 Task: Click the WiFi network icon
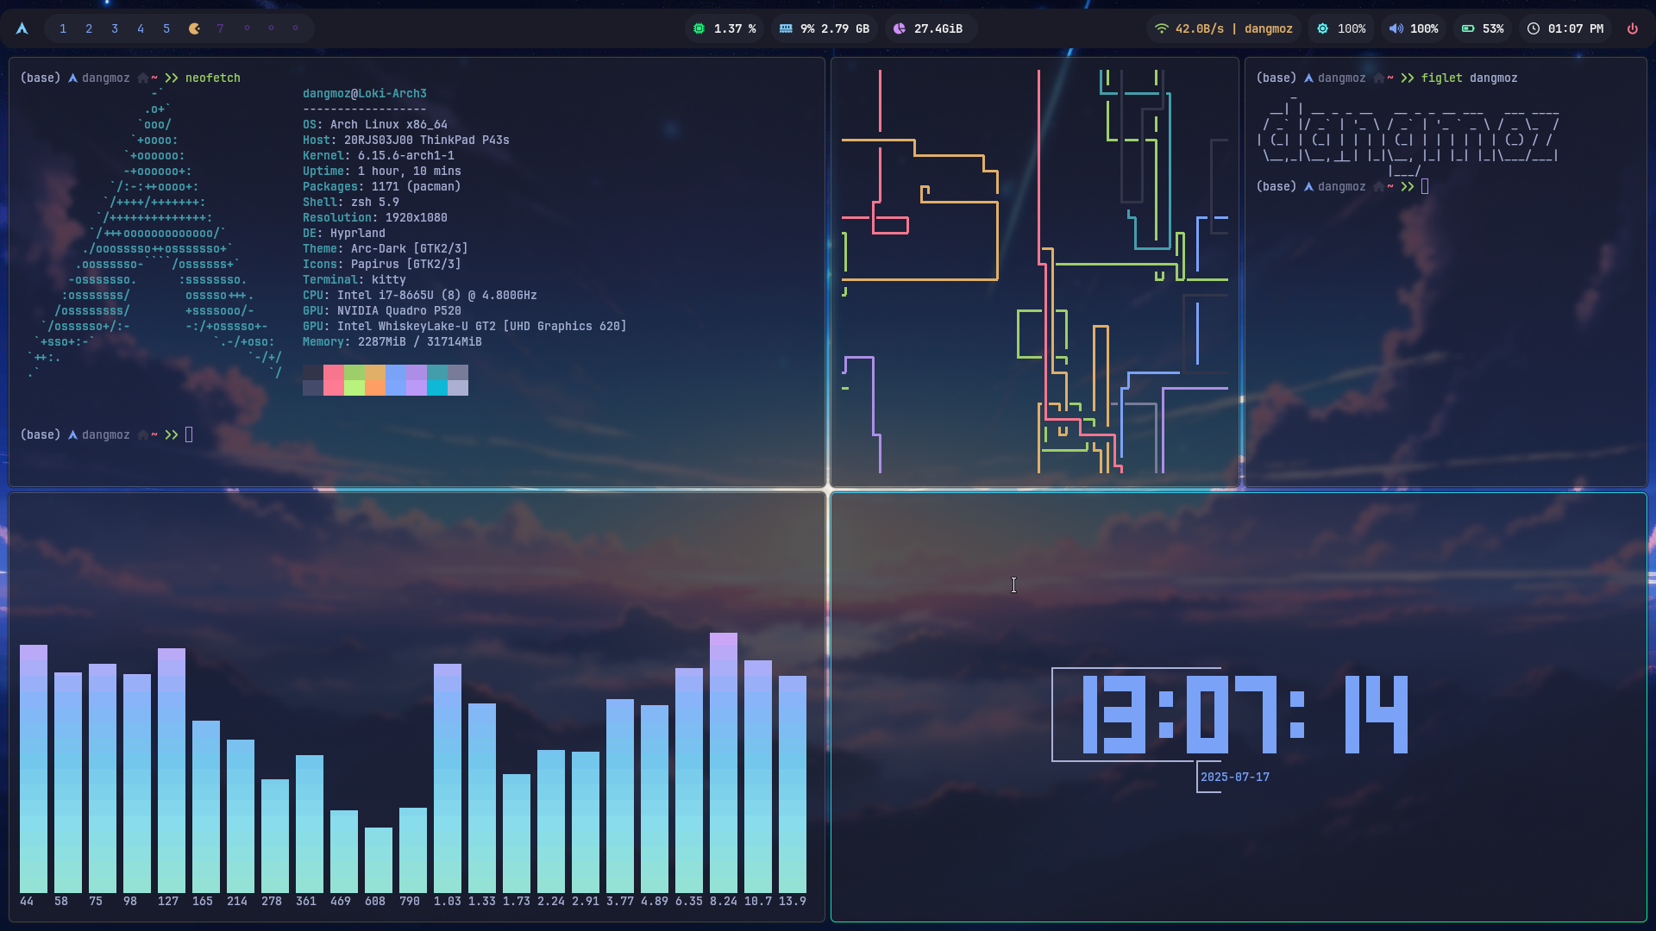coord(1161,28)
